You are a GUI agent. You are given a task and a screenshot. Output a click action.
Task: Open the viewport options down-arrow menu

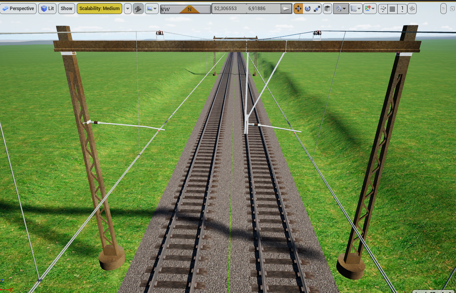128,9
